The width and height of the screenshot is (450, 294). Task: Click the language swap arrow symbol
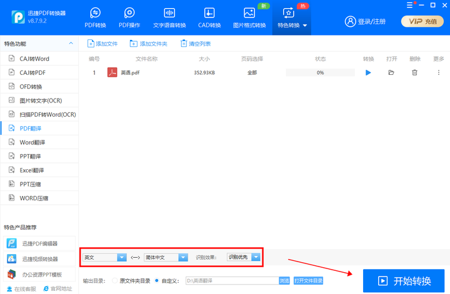(135, 257)
